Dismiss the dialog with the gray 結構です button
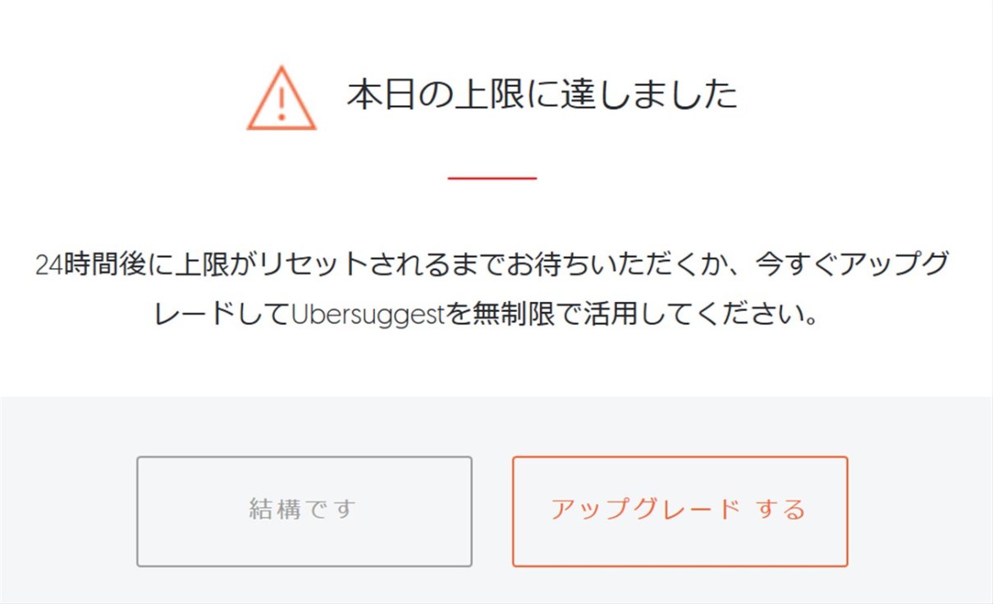This screenshot has height=604, width=993. (x=304, y=511)
